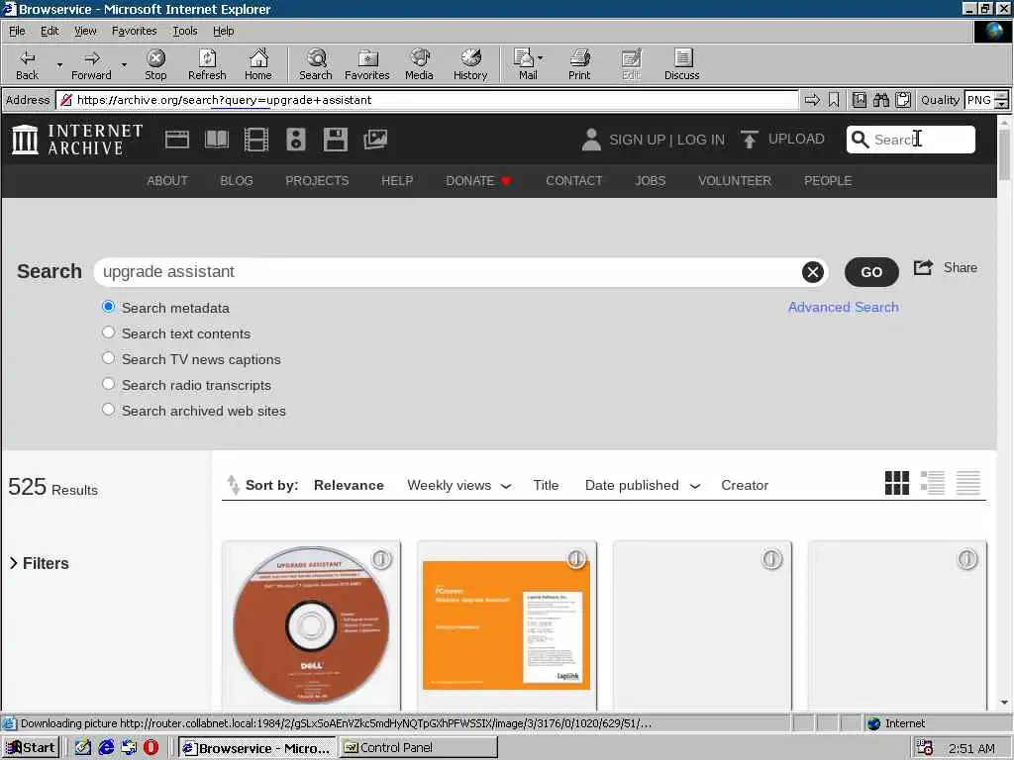Screen dimensions: 1014x760
Task: Click the Forward toolbar button
Action: 91,64
